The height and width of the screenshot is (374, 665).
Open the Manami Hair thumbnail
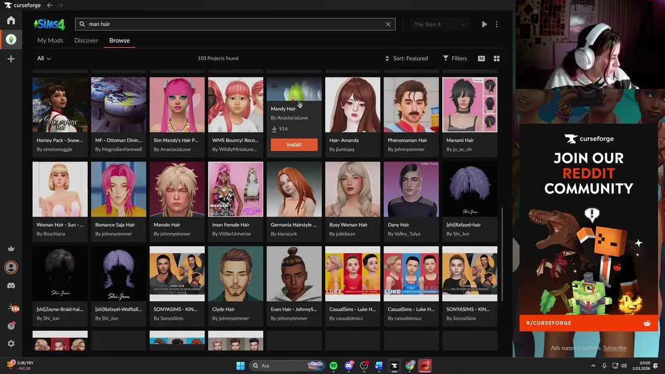pyautogui.click(x=470, y=105)
